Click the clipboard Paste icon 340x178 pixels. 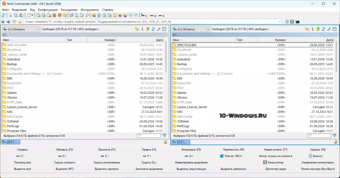[22, 15]
